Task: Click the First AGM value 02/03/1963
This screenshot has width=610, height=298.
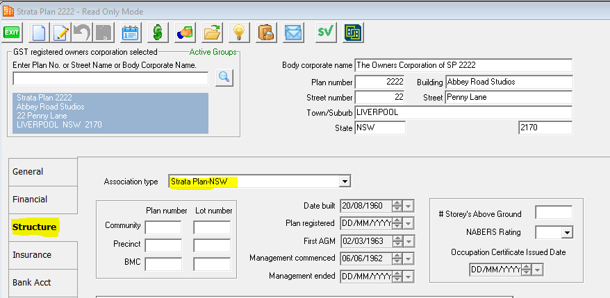Action: (362, 241)
